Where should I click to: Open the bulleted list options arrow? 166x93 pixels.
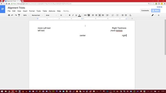120,15
